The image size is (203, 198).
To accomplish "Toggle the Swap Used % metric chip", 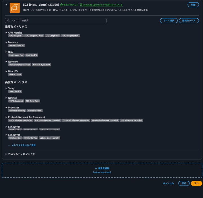I will [x=15, y=91].
